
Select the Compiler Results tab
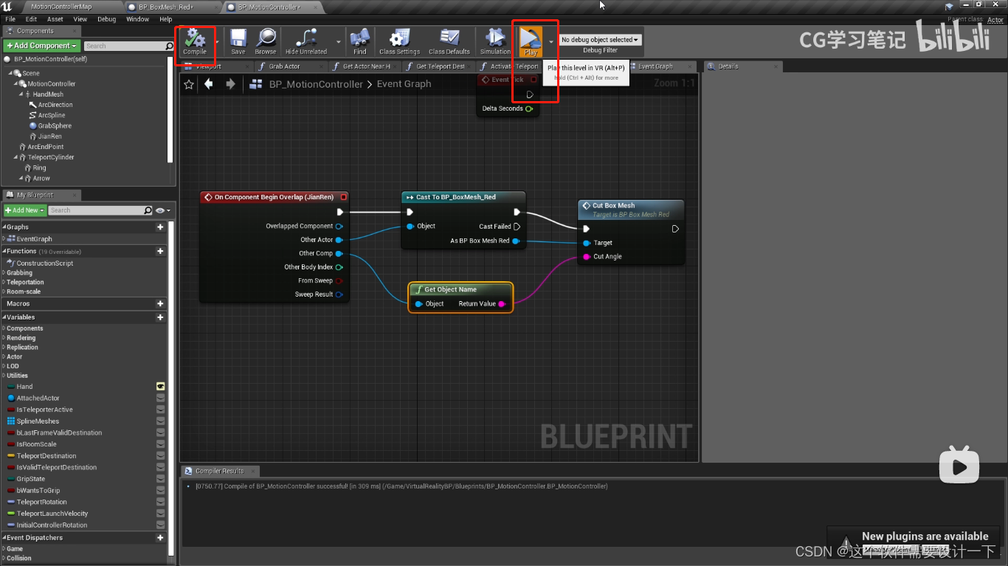[219, 471]
